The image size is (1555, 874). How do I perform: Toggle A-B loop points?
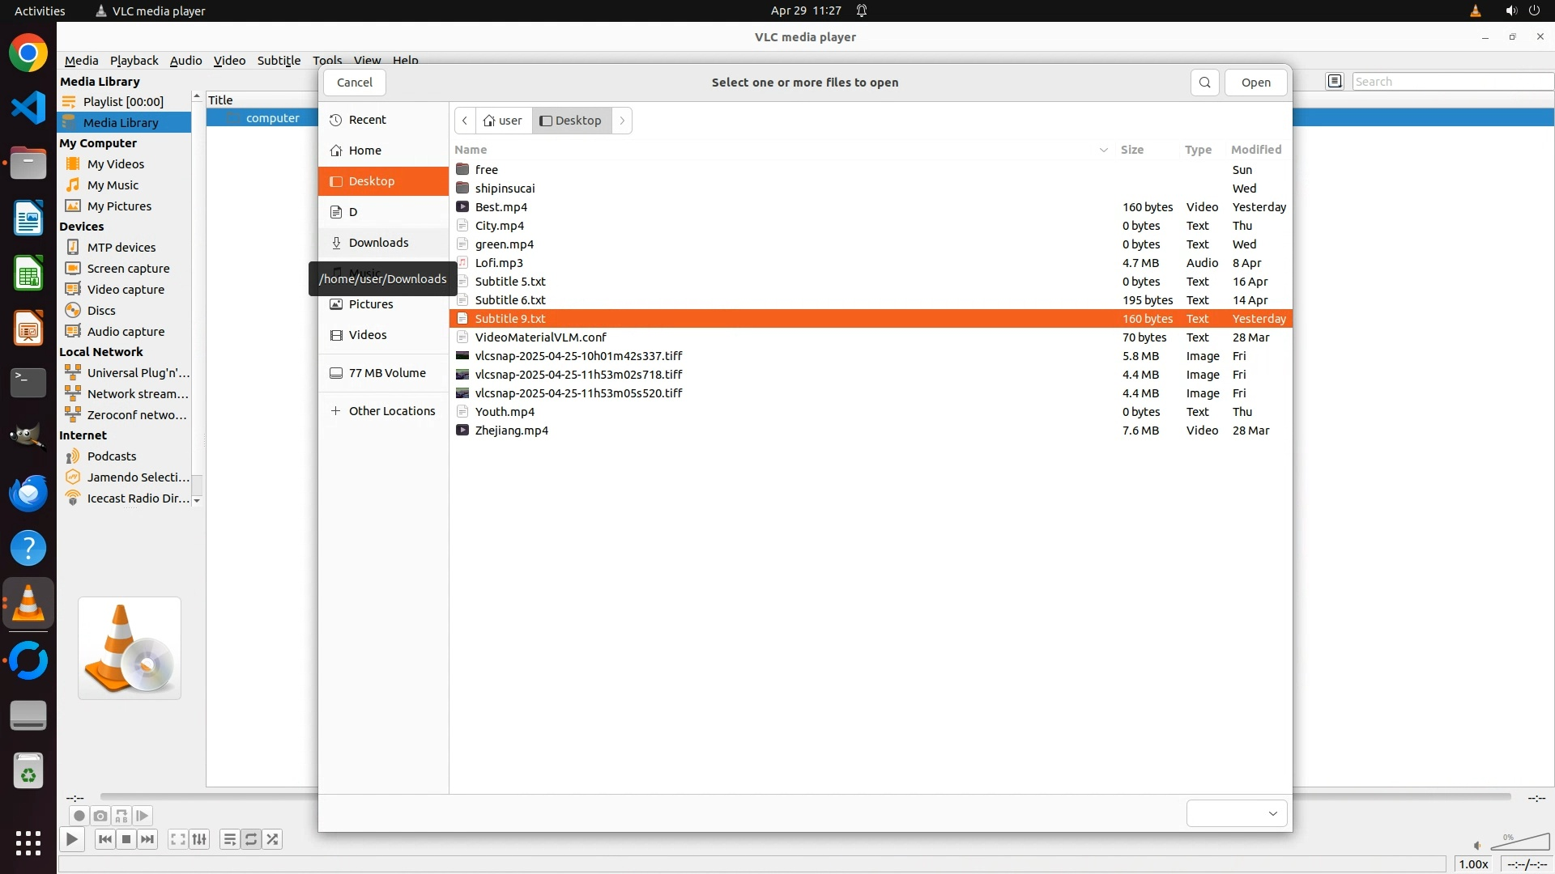click(x=121, y=816)
